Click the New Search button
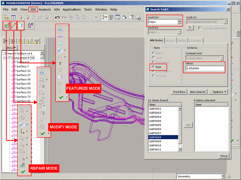 (x=197, y=92)
